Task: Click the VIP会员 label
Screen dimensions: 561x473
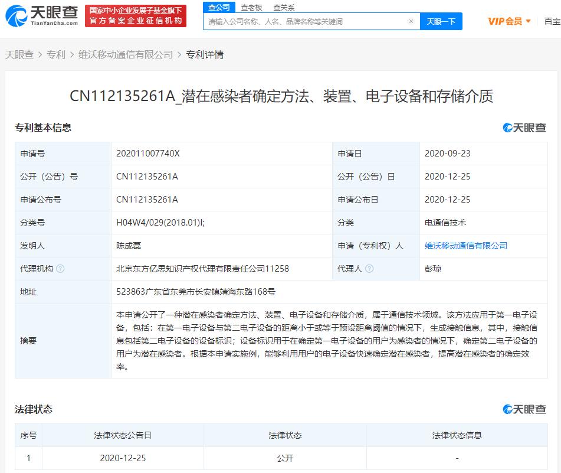Action: [505, 21]
